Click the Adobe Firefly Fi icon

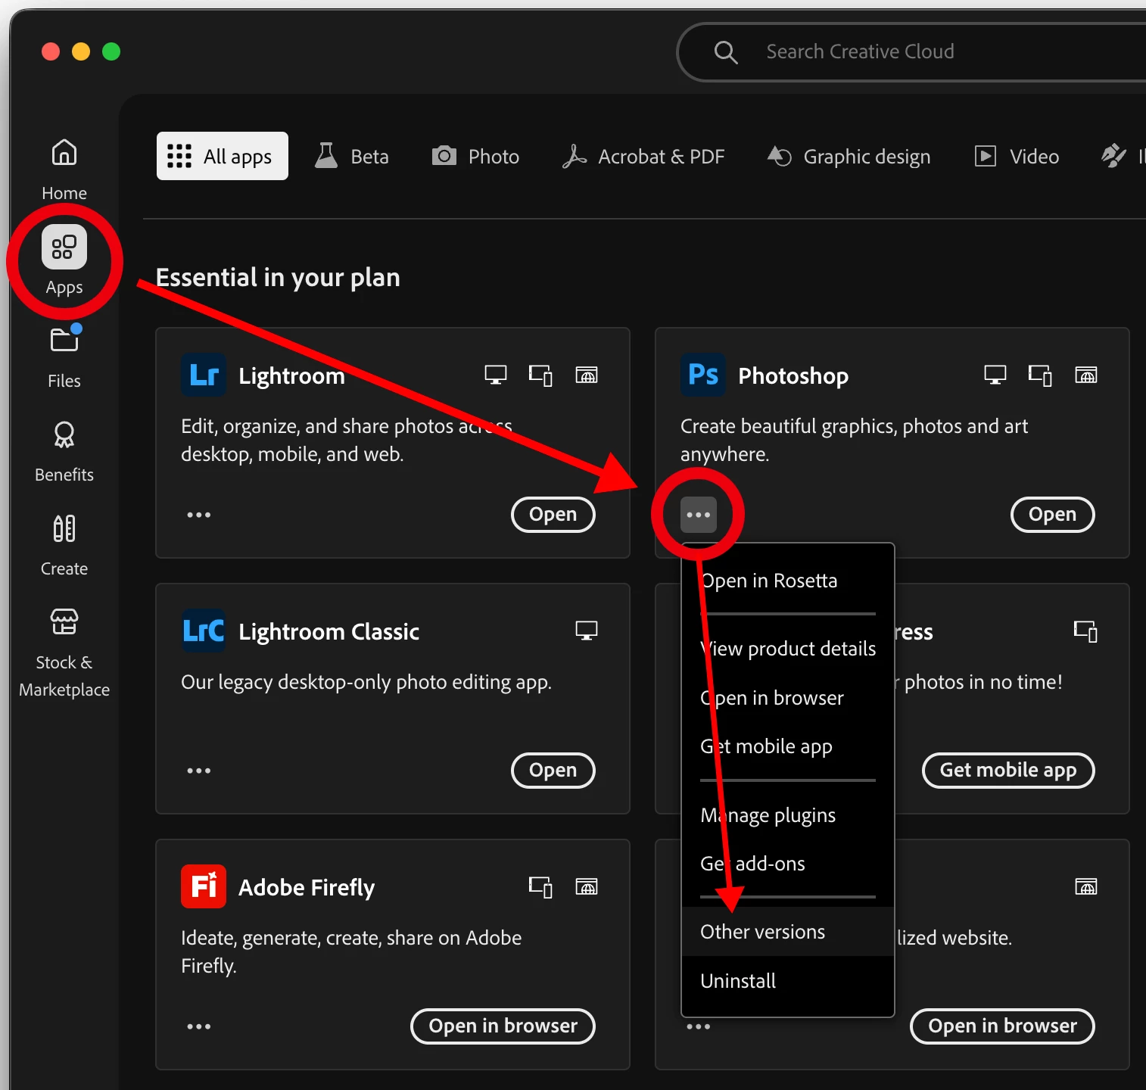coord(204,886)
